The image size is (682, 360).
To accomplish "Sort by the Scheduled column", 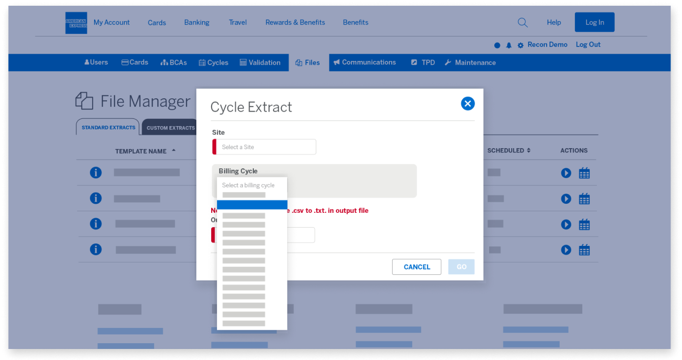I will click(x=509, y=151).
